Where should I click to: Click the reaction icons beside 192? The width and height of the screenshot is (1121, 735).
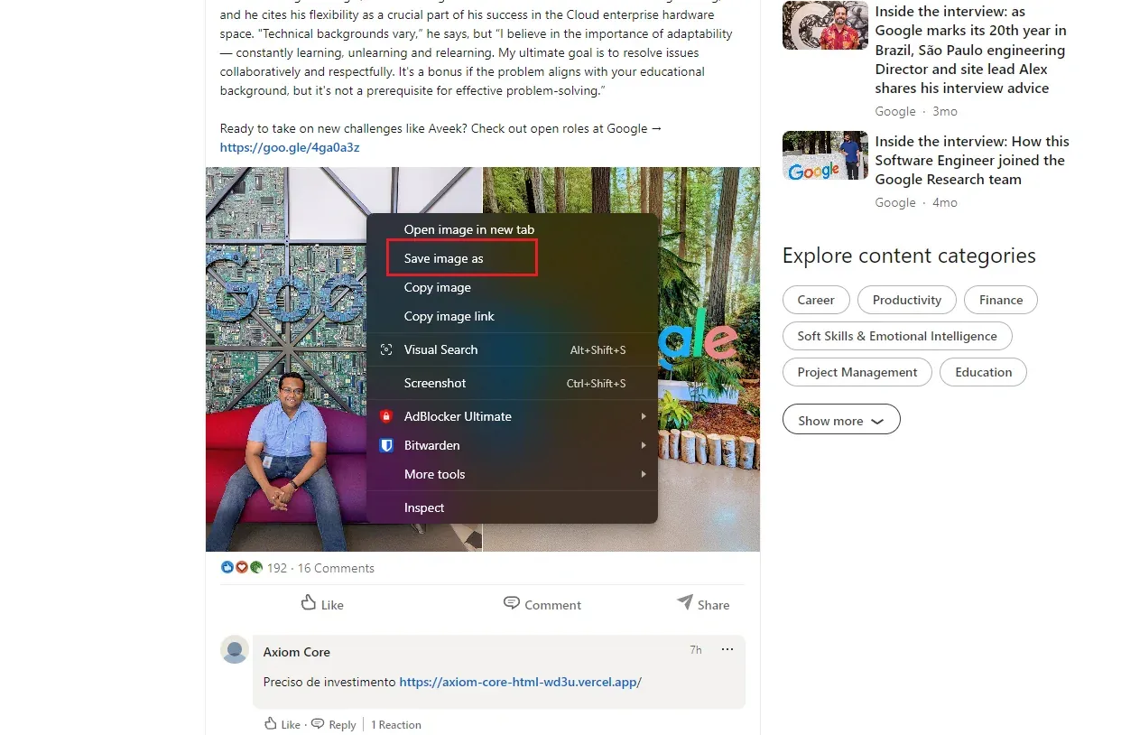[242, 568]
